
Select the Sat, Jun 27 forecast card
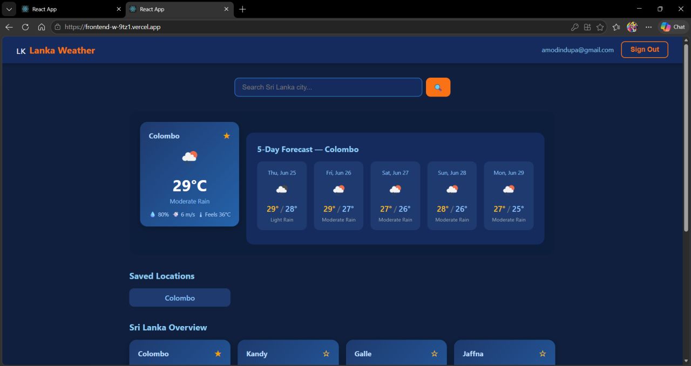pos(395,196)
